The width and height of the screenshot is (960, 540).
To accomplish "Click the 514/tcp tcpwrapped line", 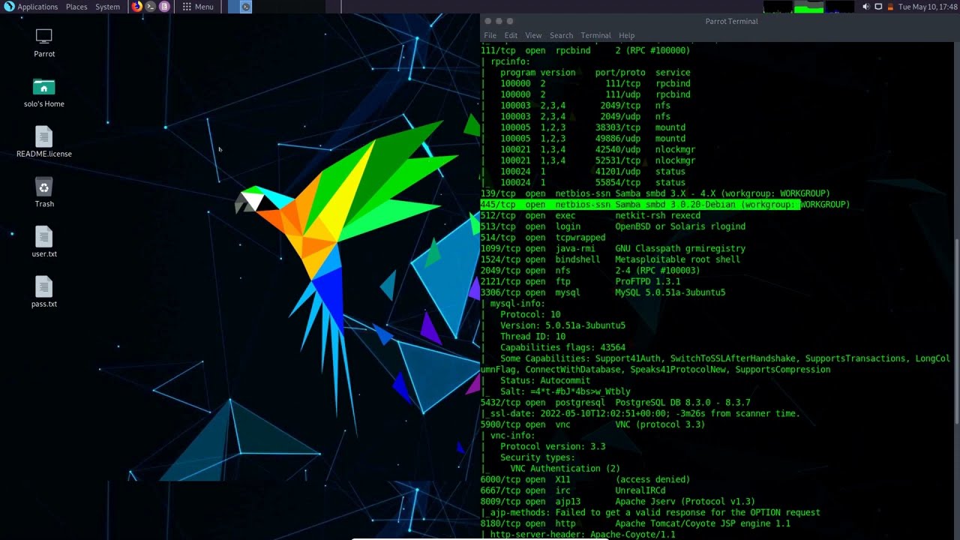I will click(x=543, y=237).
